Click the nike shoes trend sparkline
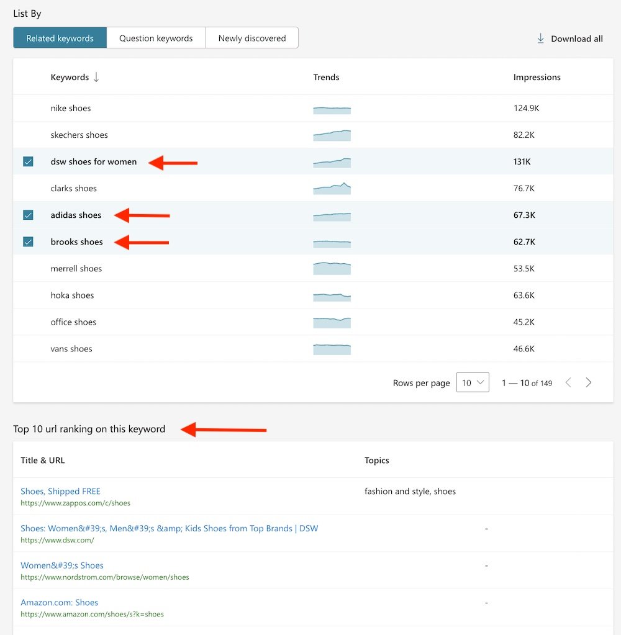Image resolution: width=621 pixels, height=635 pixels. 332,110
